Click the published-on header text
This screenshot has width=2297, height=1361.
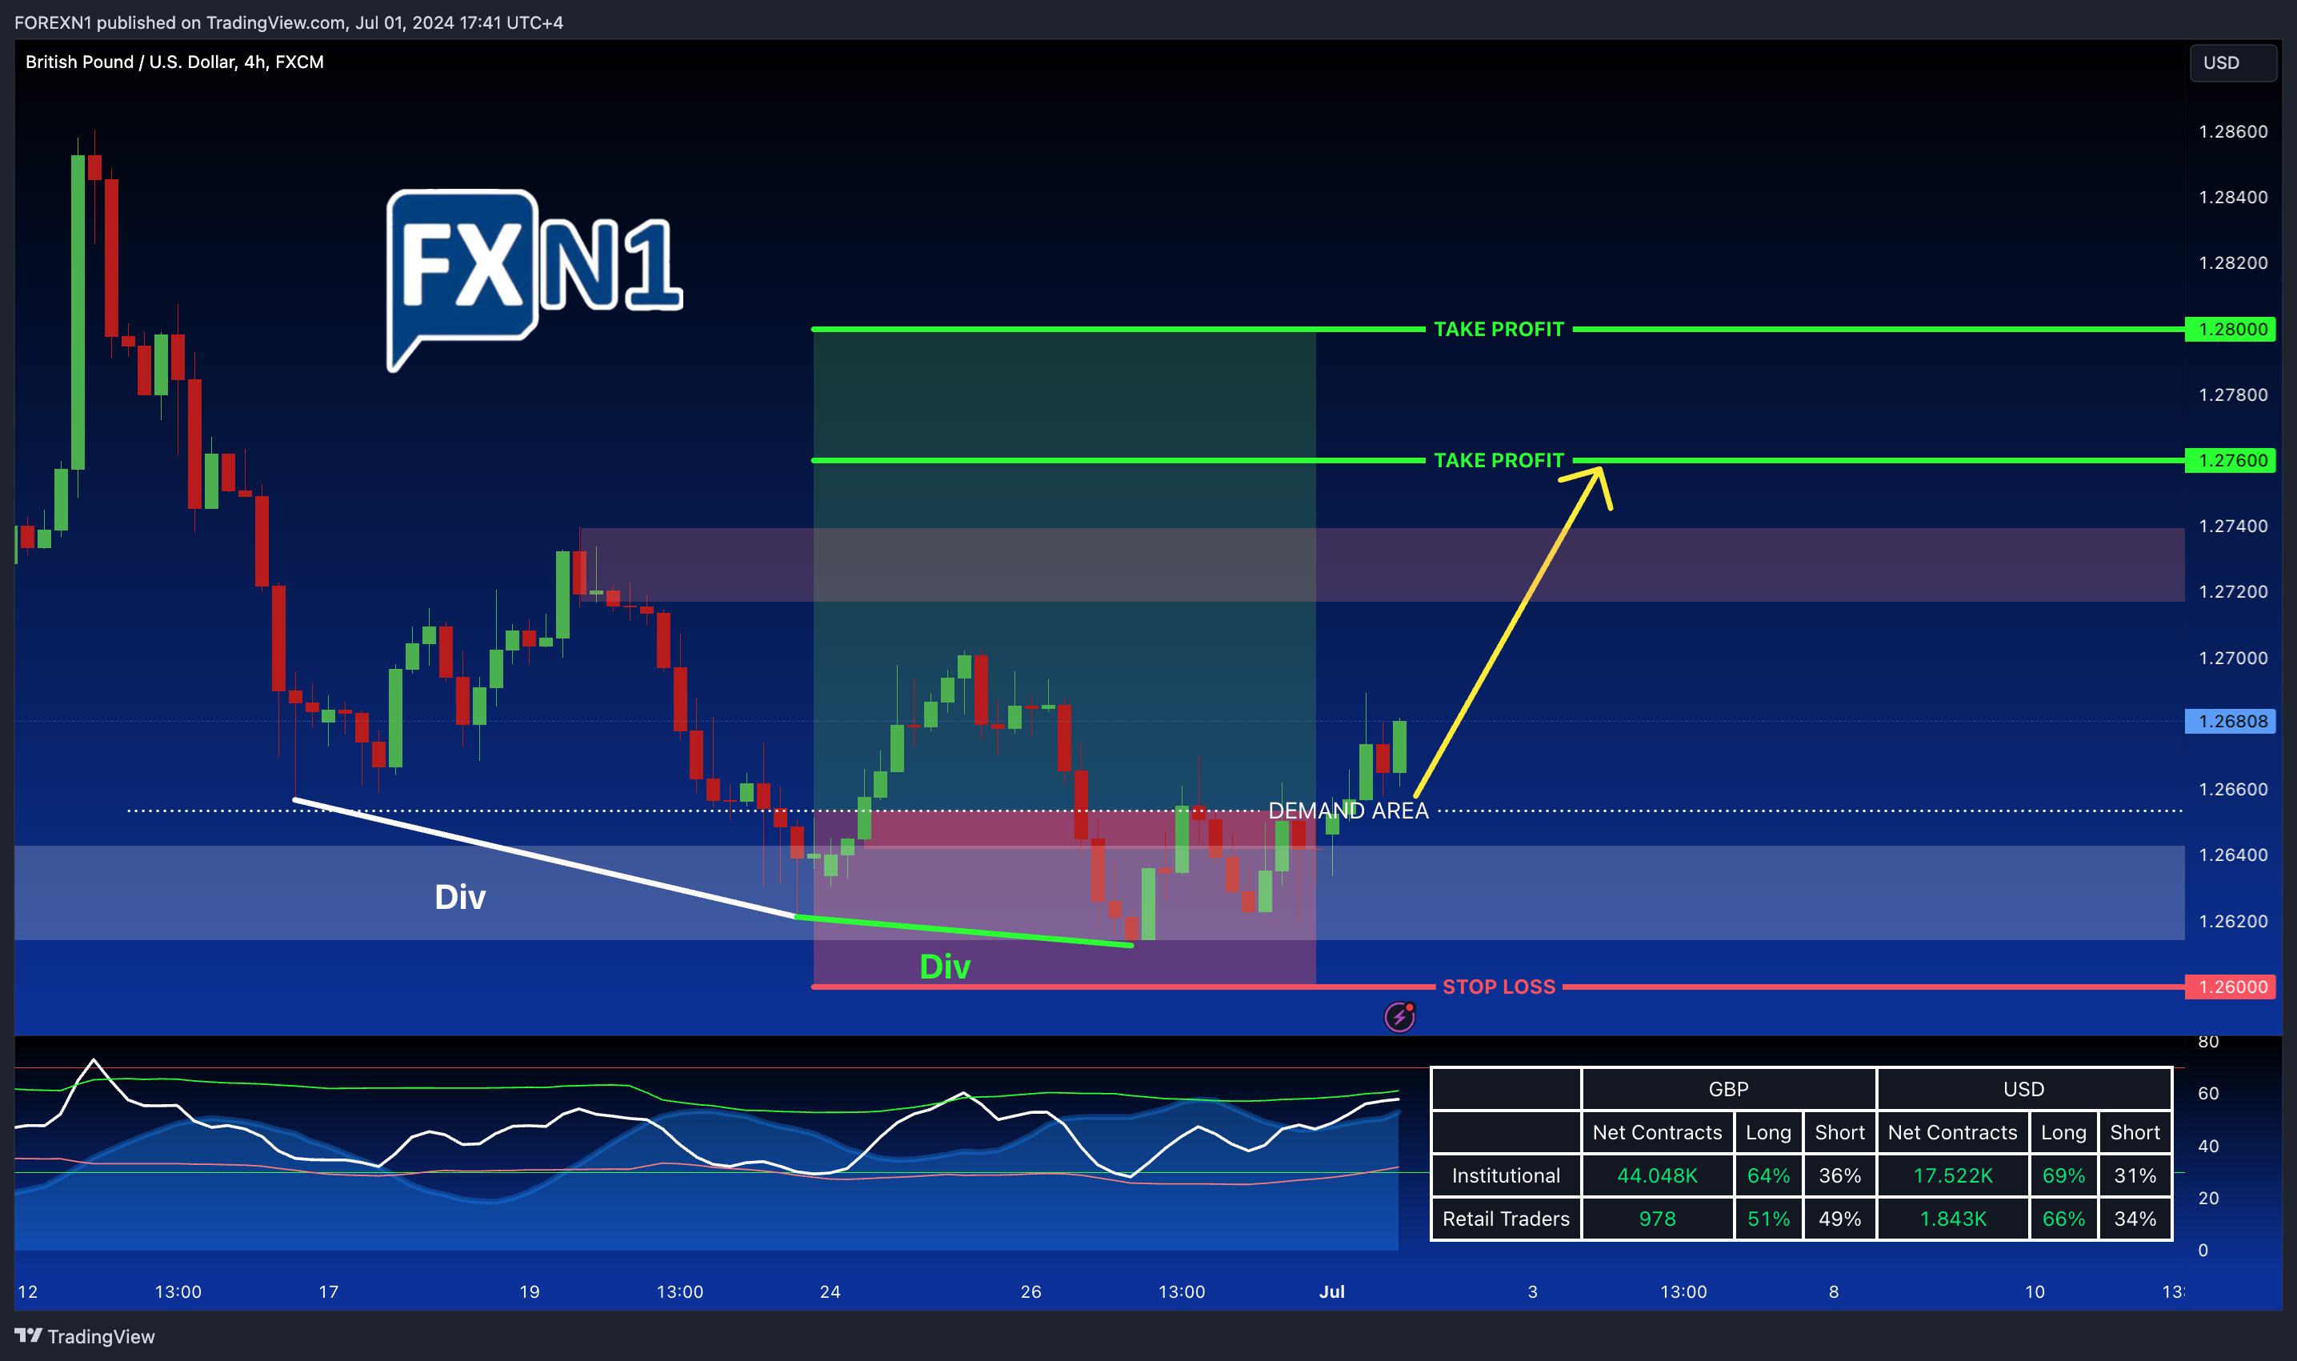pos(289,23)
